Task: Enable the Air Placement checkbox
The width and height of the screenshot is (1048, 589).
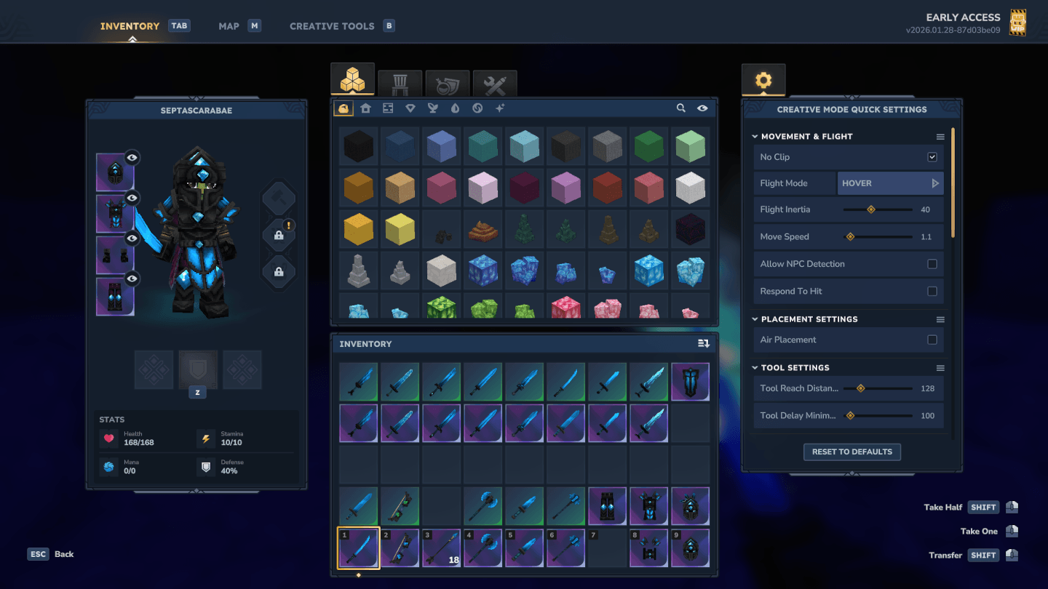Action: click(x=932, y=340)
